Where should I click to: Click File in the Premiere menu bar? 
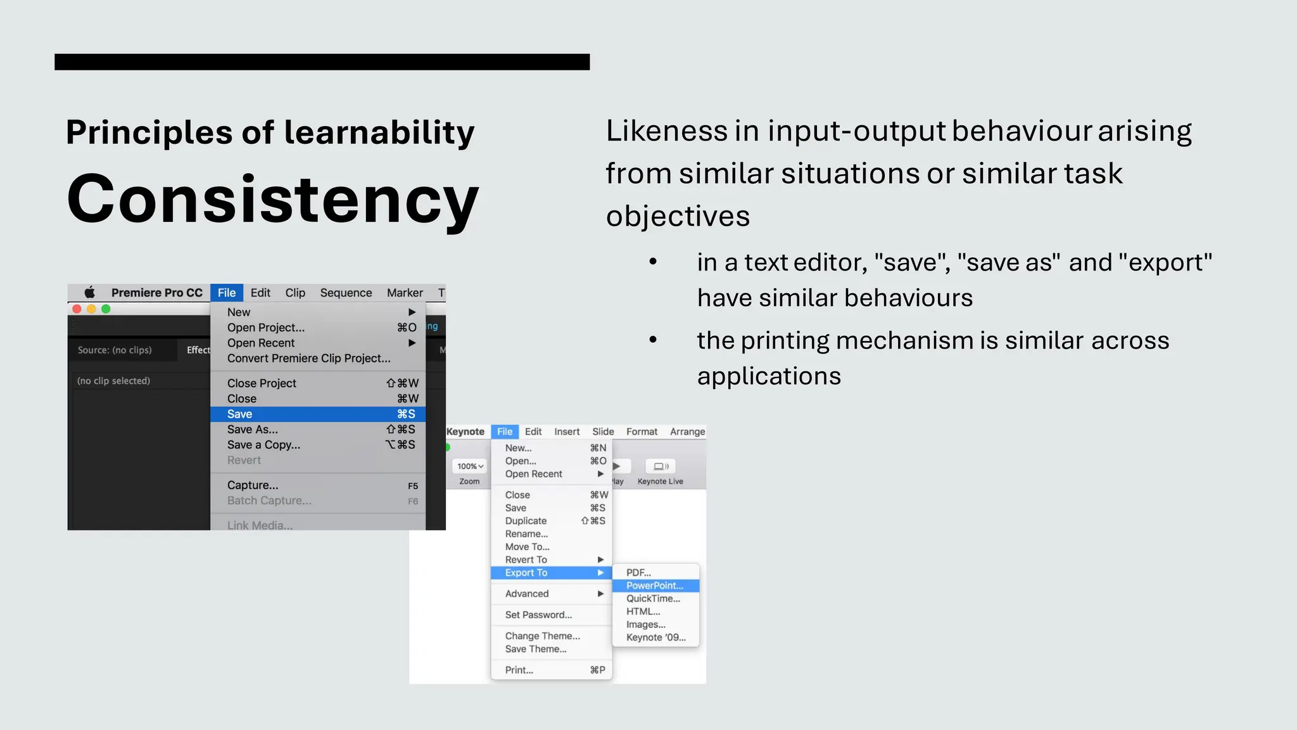coord(227,293)
